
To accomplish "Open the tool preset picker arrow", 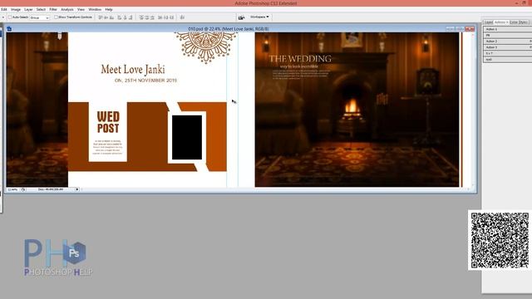I will coord(3,17).
